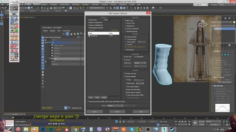Toggle Center Pivots checkbox
Viewport: 236px width, 132px height.
[126, 23]
